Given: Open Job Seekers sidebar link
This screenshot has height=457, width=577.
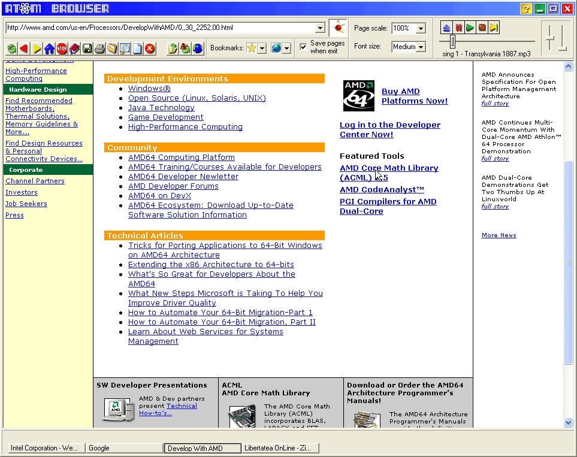Looking at the screenshot, I should [x=26, y=204].
